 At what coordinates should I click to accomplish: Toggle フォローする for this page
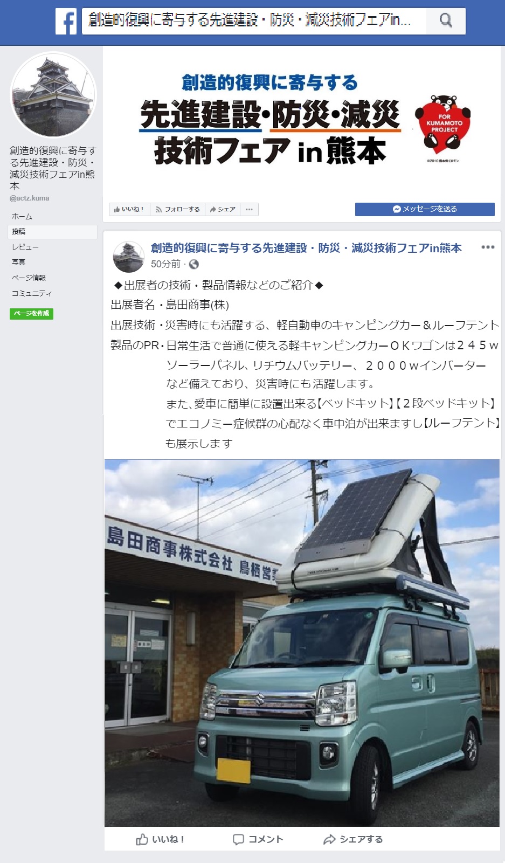click(x=177, y=209)
